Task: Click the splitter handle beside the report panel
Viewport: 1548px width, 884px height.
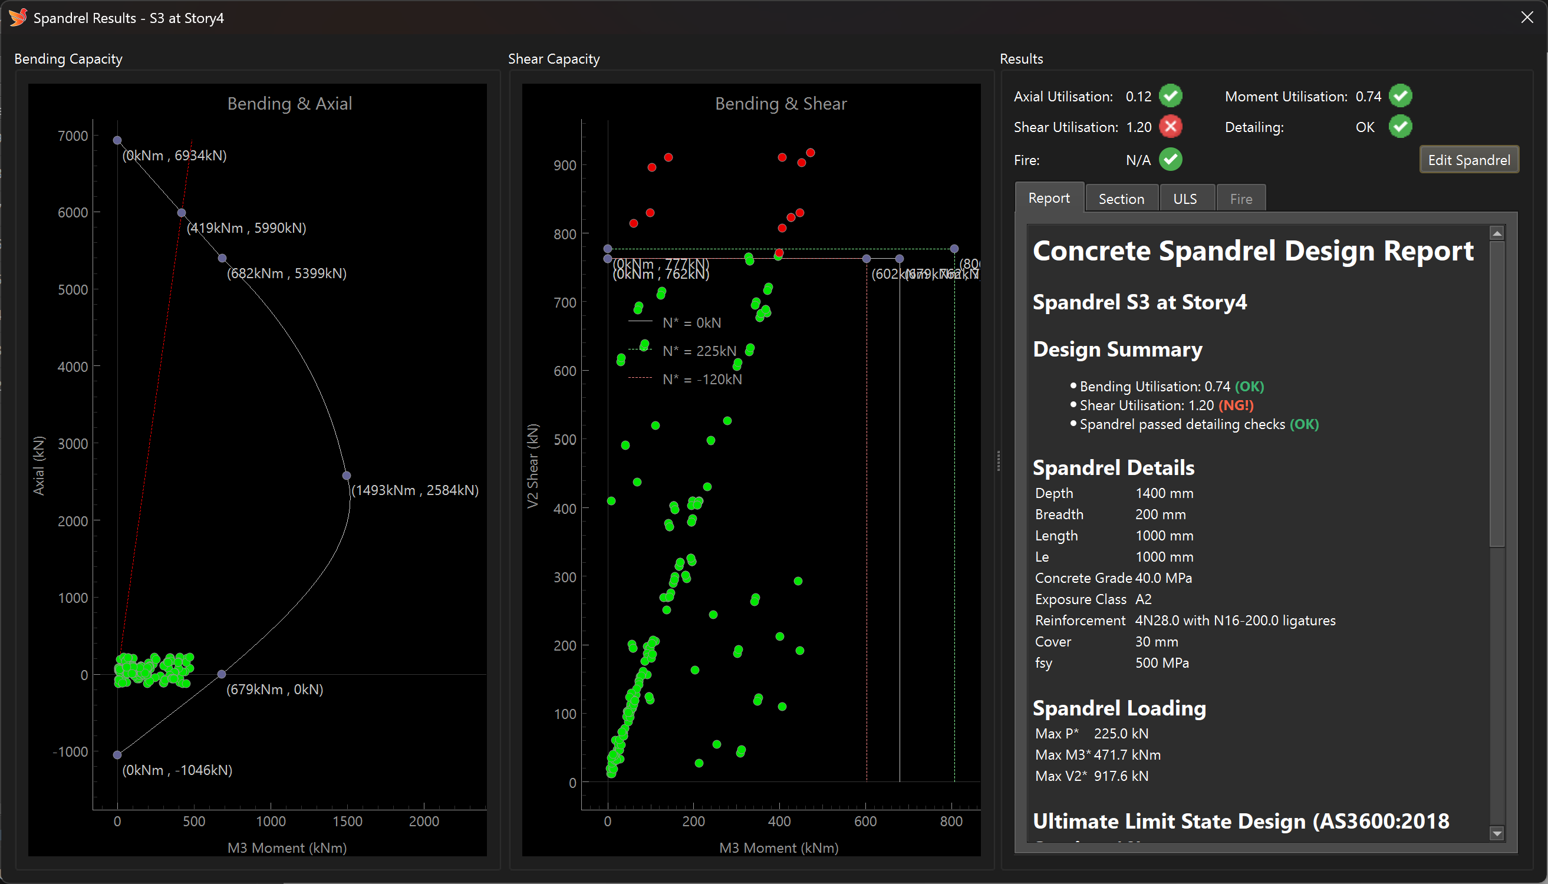Action: (x=998, y=461)
